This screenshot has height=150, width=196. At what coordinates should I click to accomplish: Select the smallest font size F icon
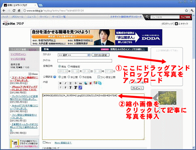(x=60, y=87)
